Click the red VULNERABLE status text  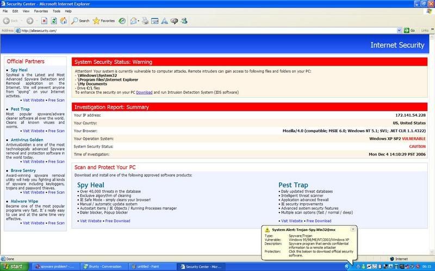[x=414, y=139]
